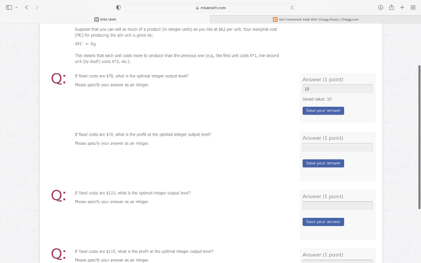The image size is (421, 263).
Task: Toggle the Safari sidebar icon
Action: (x=9, y=7)
